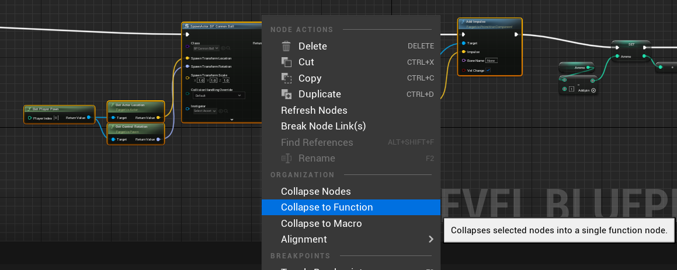Choose Delete from the context menu

pyautogui.click(x=350, y=46)
